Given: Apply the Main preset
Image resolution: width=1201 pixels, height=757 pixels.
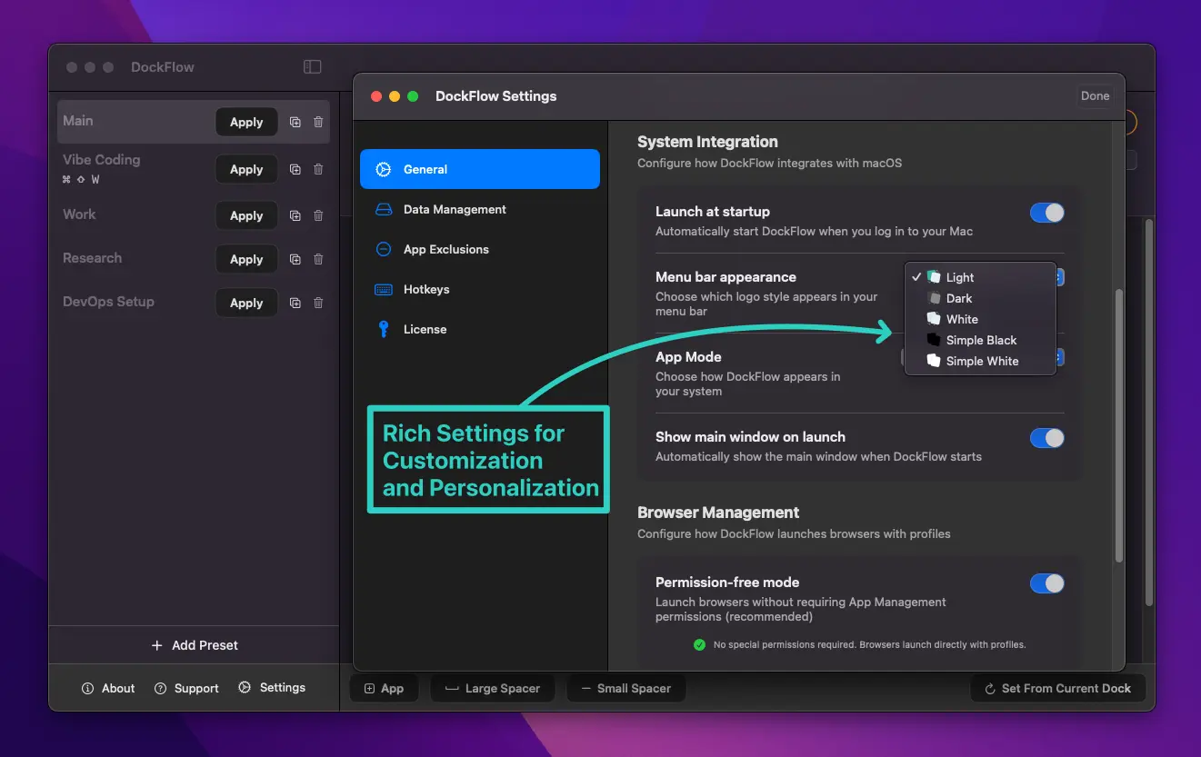Looking at the screenshot, I should click(246, 122).
